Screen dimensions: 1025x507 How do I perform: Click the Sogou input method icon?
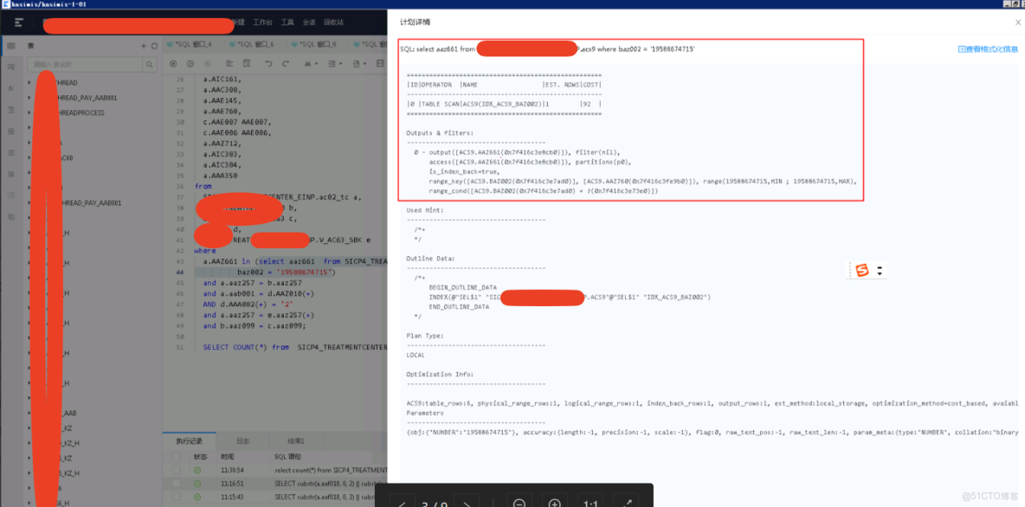click(862, 271)
